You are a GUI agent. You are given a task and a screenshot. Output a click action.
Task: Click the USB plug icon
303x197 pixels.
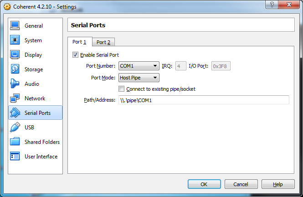(x=15, y=128)
